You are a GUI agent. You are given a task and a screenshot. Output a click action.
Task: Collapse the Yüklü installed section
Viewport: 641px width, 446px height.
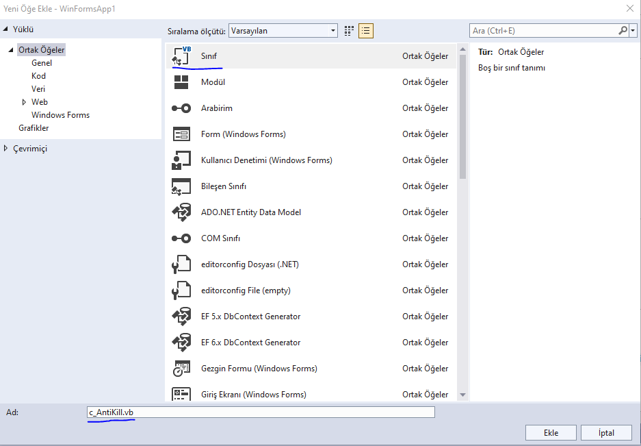pos(5,29)
